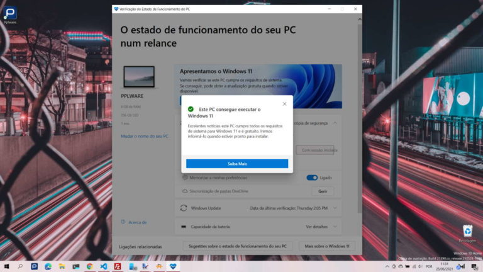Open the Windows Start menu
The height and width of the screenshot is (272, 483).
[6, 266]
